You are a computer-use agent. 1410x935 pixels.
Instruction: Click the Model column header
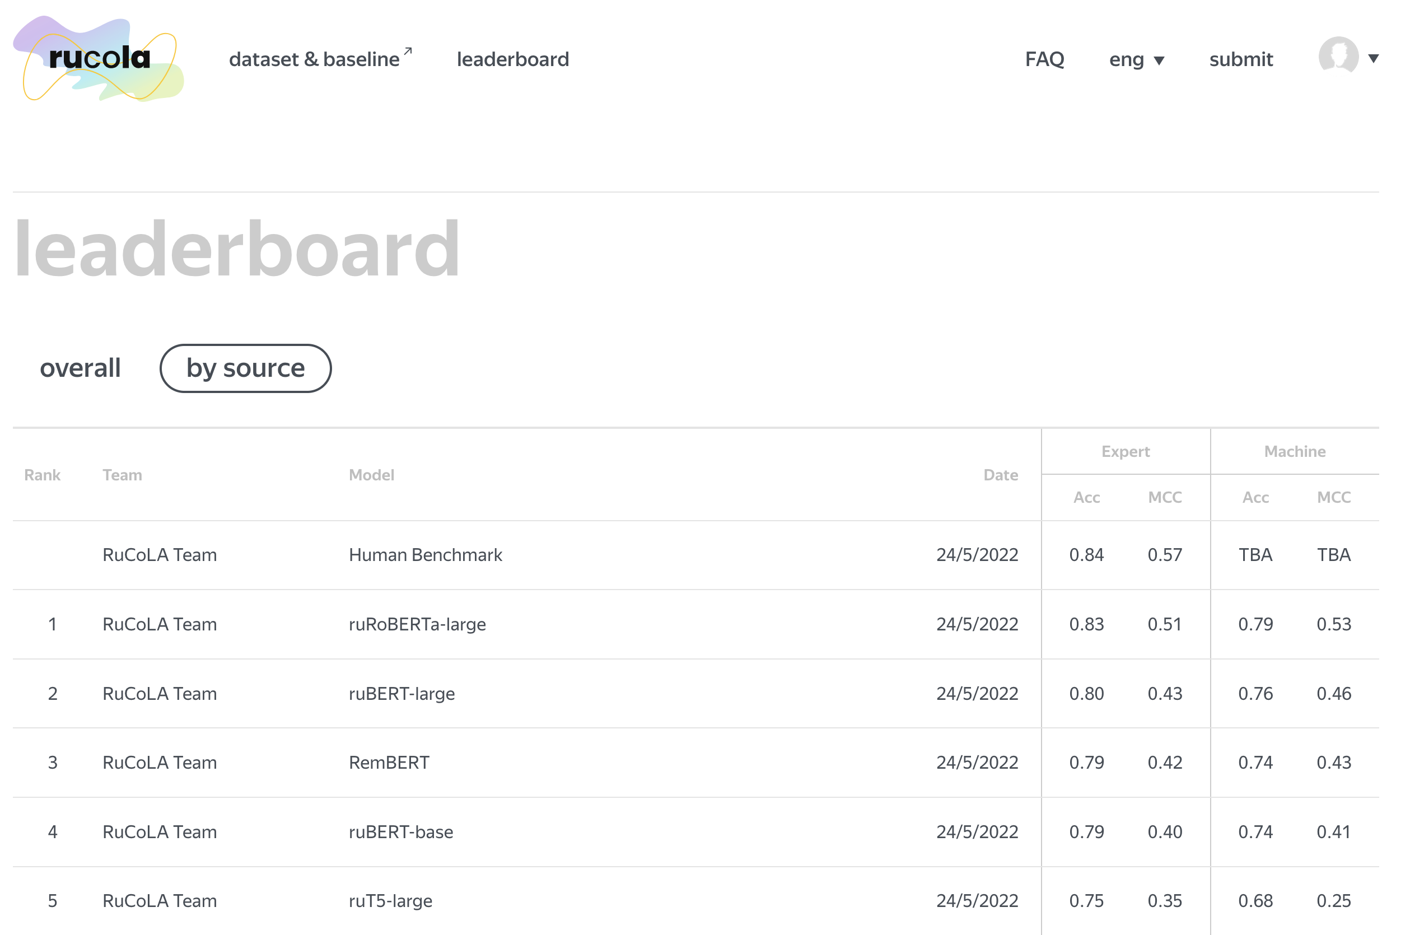[372, 475]
